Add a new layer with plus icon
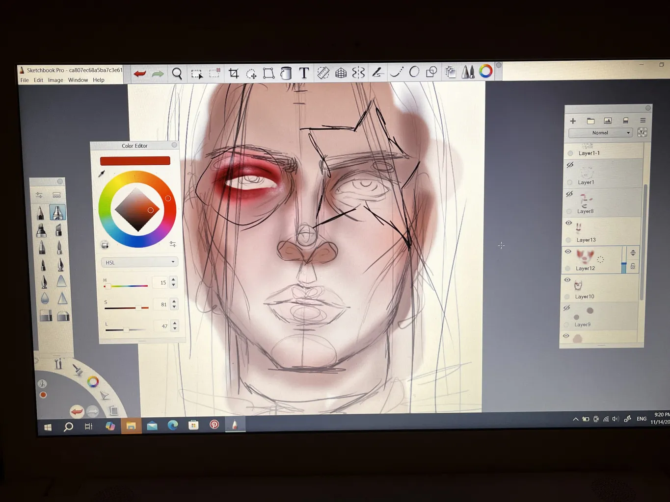The width and height of the screenshot is (670, 502). (573, 121)
